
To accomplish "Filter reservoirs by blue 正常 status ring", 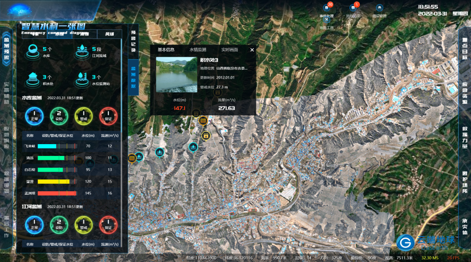I will coord(34,116).
